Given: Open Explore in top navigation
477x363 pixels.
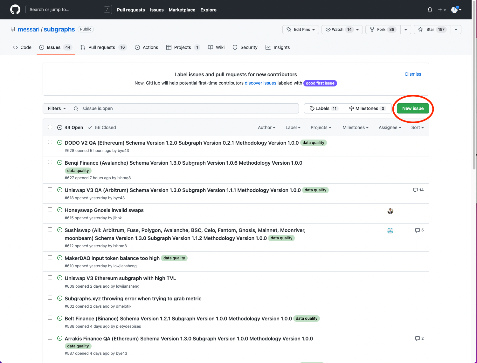Looking at the screenshot, I should click(x=208, y=10).
